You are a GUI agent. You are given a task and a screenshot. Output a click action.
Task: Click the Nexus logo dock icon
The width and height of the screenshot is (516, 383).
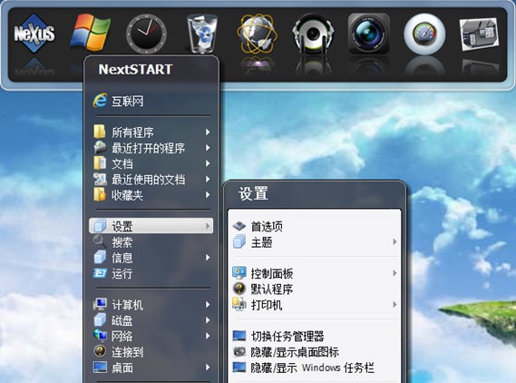[34, 33]
